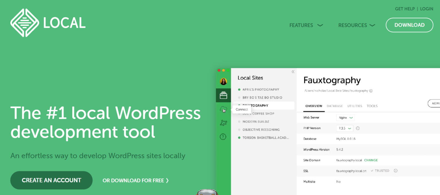Select the Local Sites sidebar icon
This screenshot has height=195, width=440.
coord(223,95)
